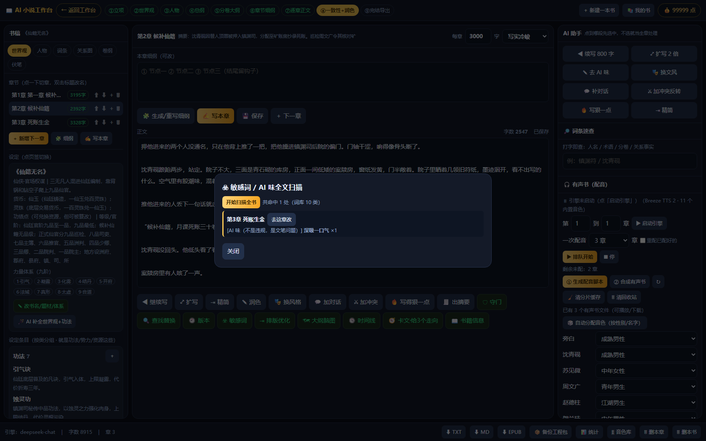
Task: Open 备份工程包 backup package
Action: coord(551,432)
